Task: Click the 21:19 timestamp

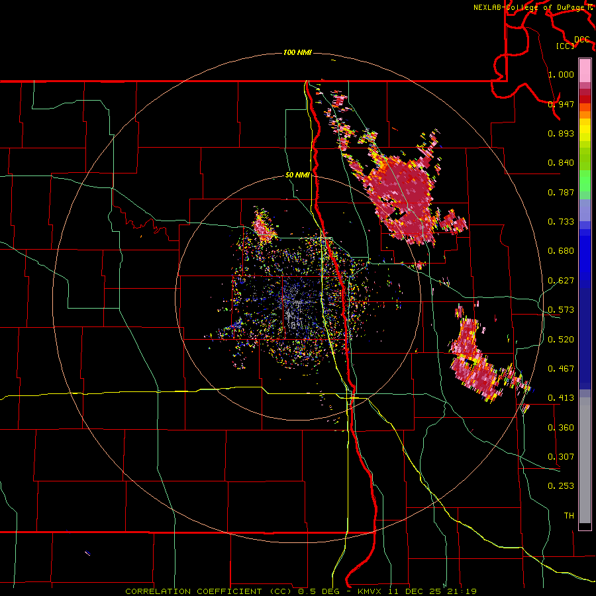Action: (462, 591)
